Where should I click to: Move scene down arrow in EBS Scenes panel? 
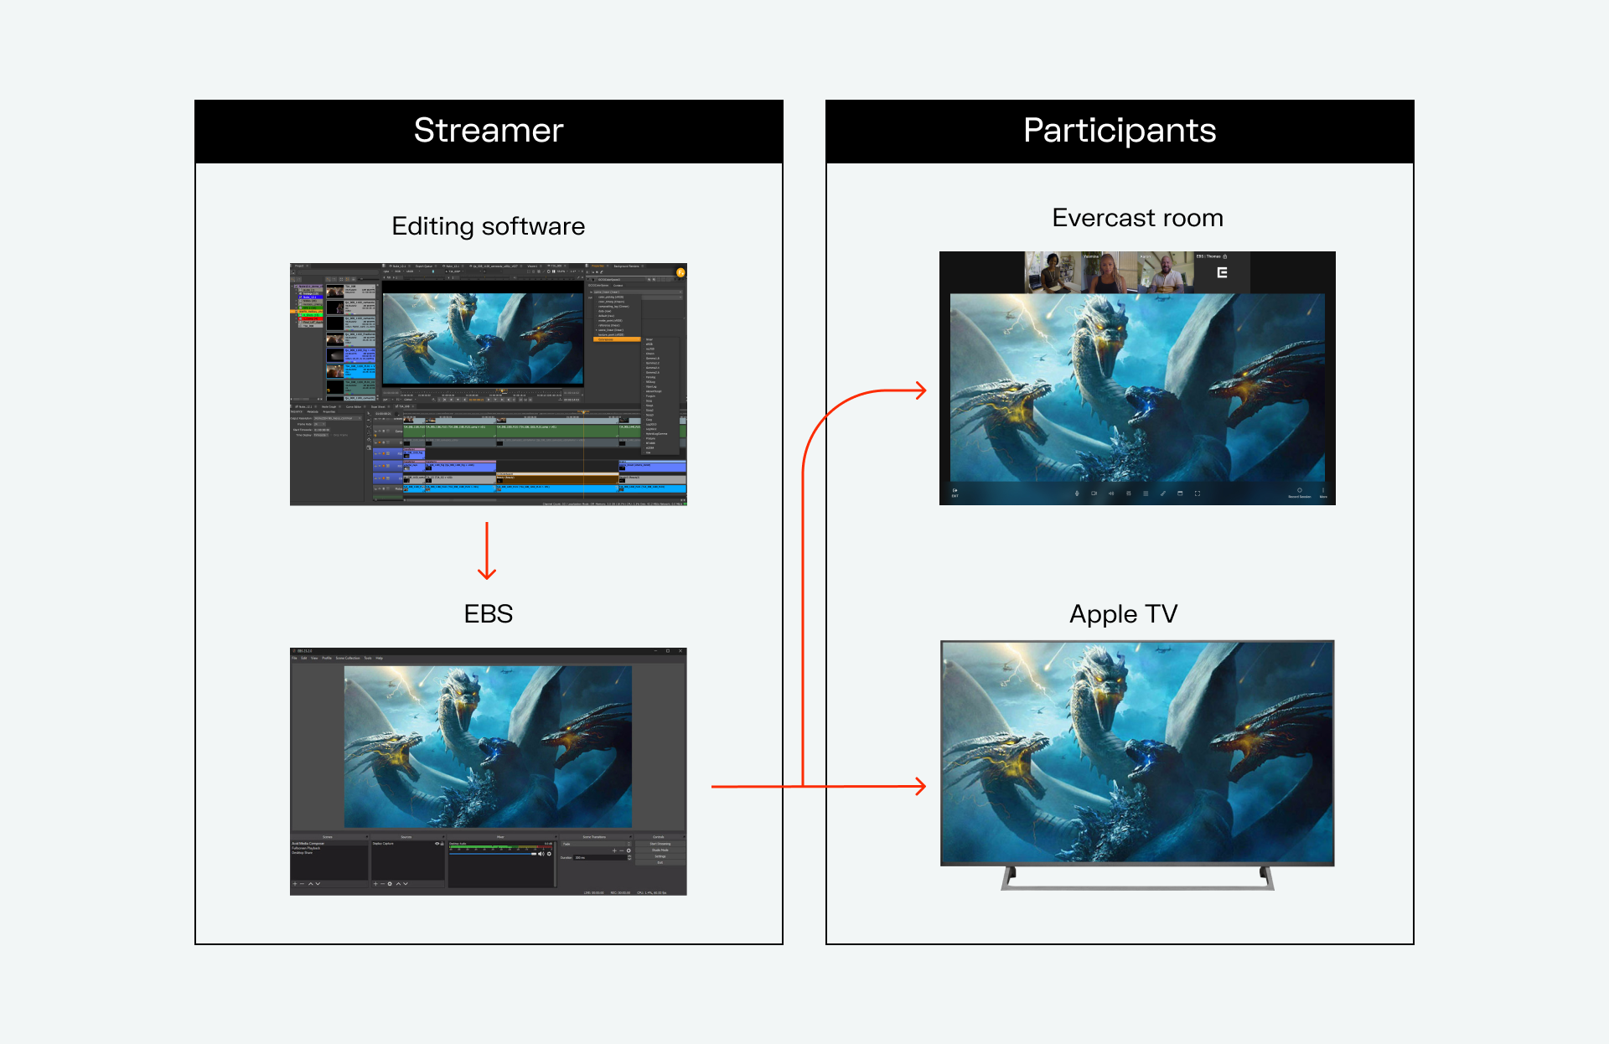coord(318,884)
